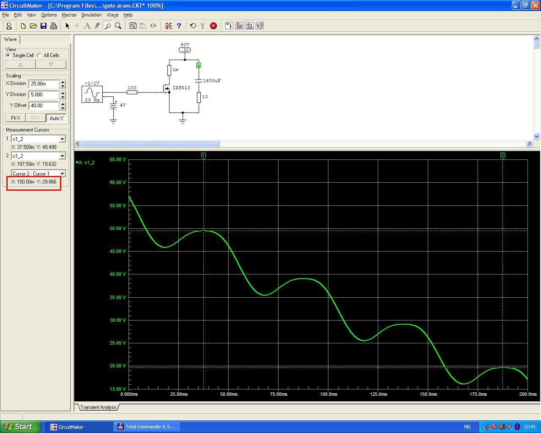Click the down triangle view button
The width and height of the screenshot is (541, 433).
[x=51, y=64]
